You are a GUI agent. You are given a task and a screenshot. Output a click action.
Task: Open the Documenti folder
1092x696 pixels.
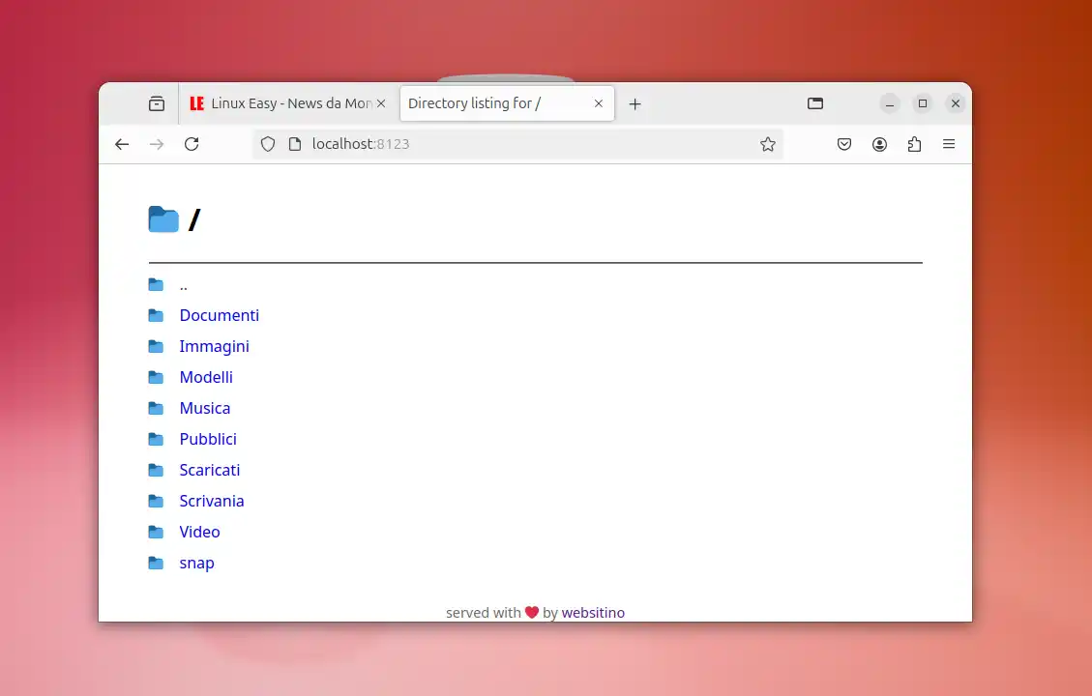click(220, 315)
